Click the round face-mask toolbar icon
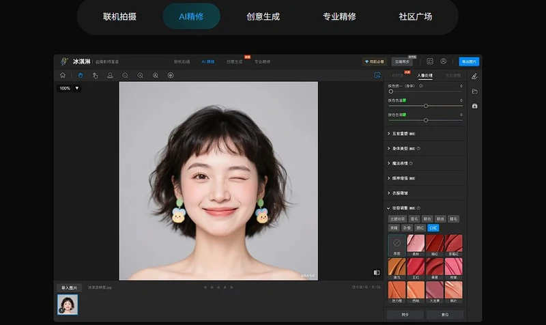Image resolution: width=546 pixels, height=325 pixels. (170, 75)
